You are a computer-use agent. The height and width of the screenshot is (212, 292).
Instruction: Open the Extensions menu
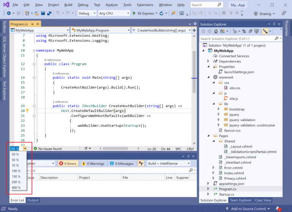click(145, 5)
